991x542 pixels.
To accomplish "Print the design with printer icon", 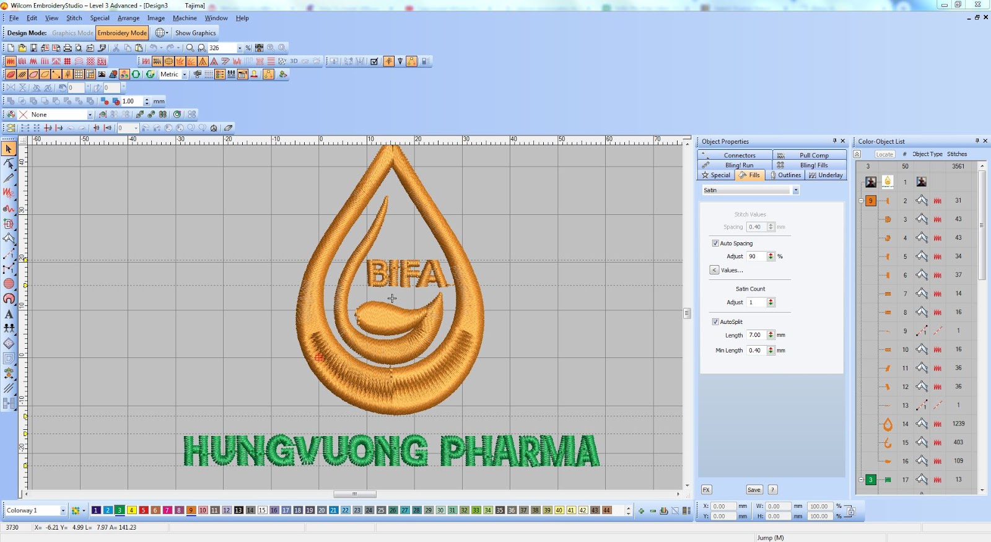I will click(x=68, y=48).
